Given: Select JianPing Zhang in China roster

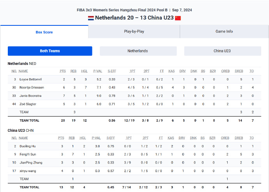Looking at the screenshot, I should click(x=30, y=162).
